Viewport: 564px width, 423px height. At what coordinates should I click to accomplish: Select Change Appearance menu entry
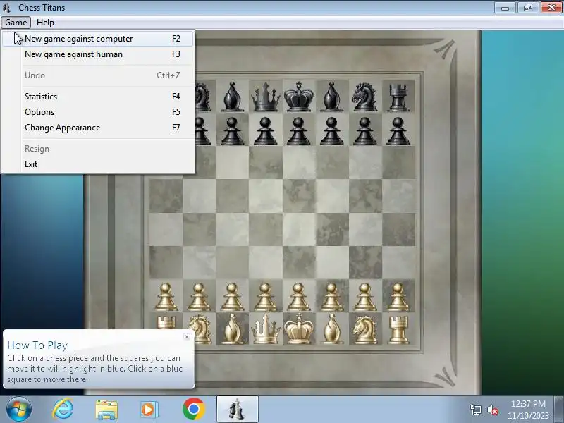[98, 128]
